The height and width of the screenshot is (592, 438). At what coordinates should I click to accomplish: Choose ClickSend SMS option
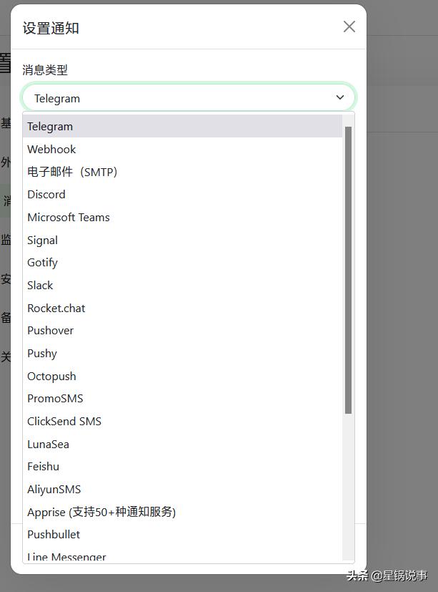click(182, 421)
